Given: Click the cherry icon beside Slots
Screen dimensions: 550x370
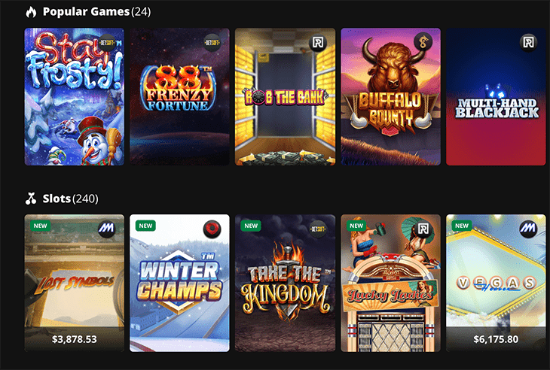Looking at the screenshot, I should pos(31,199).
